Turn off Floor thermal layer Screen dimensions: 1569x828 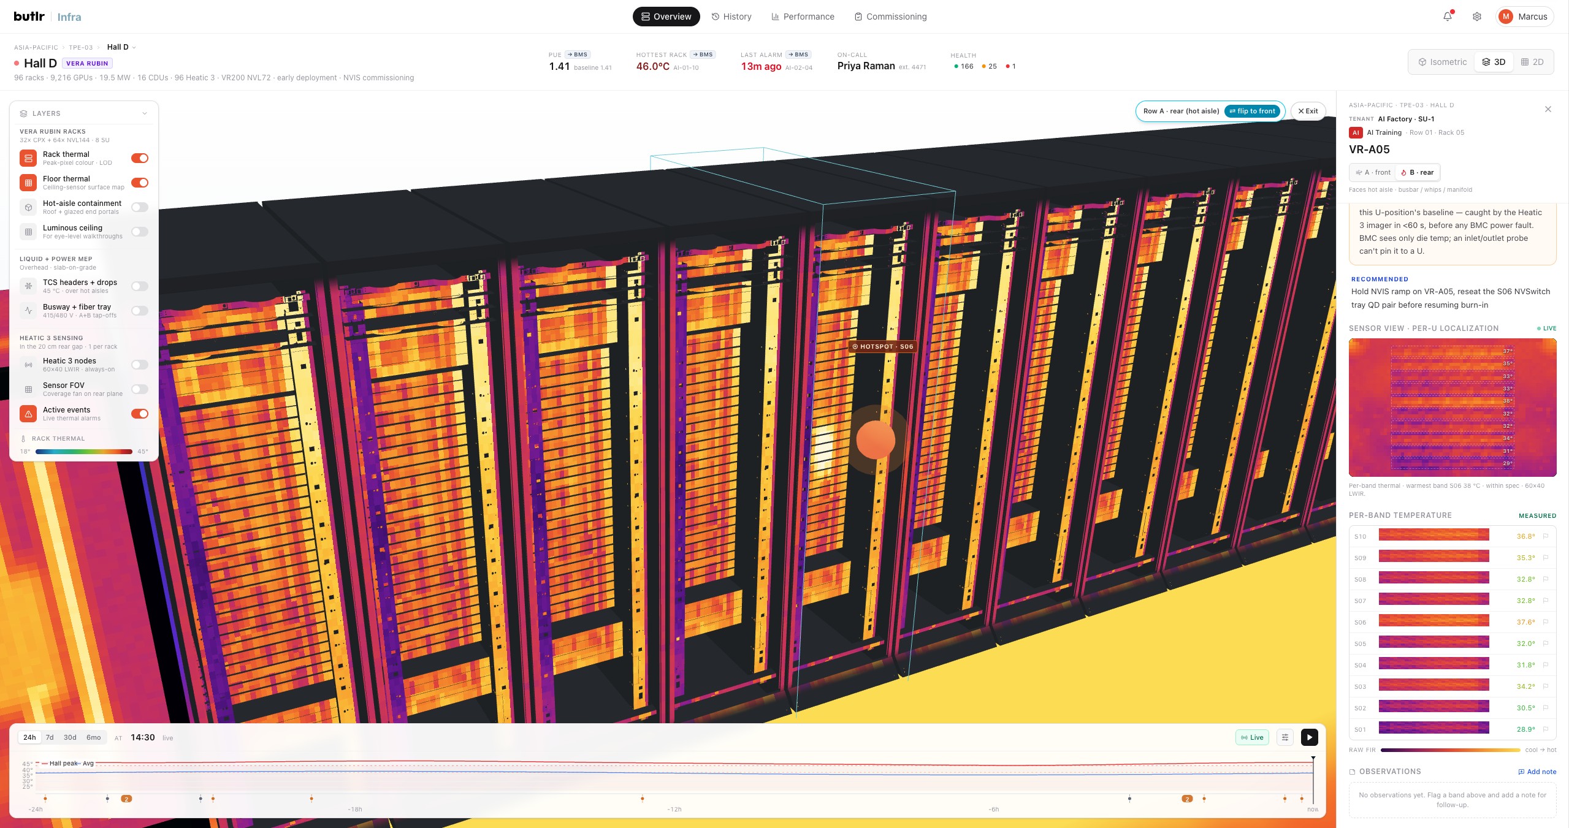tap(140, 183)
